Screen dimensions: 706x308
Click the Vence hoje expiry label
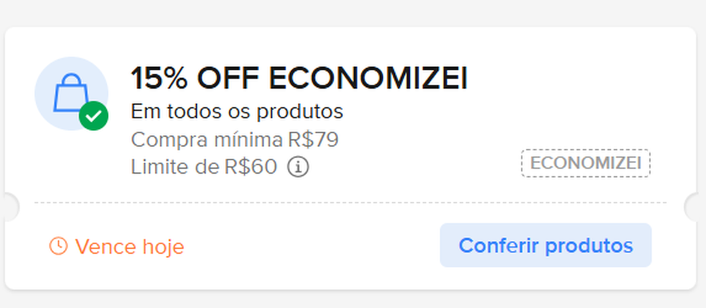(x=129, y=247)
